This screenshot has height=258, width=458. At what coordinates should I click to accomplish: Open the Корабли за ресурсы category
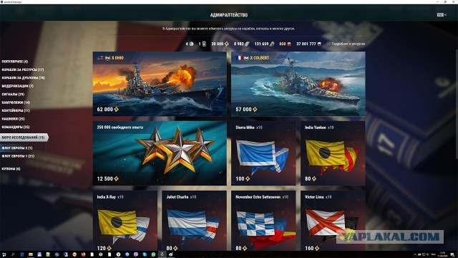(x=23, y=70)
